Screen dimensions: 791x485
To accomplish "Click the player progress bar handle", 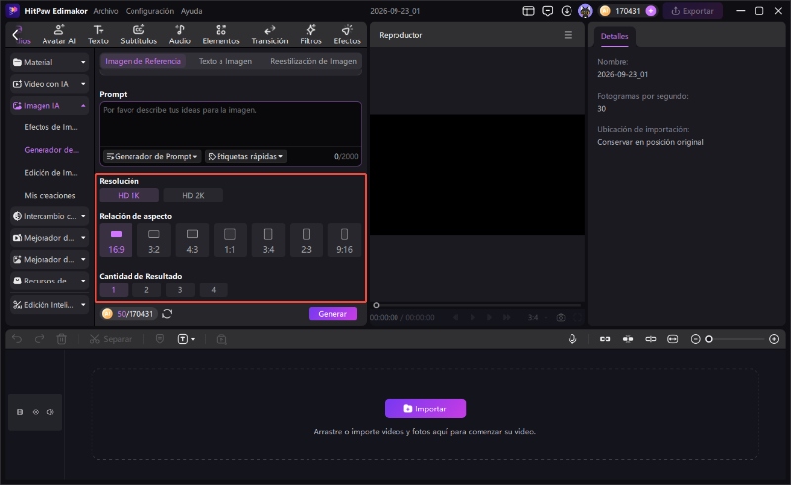I will 376,305.
